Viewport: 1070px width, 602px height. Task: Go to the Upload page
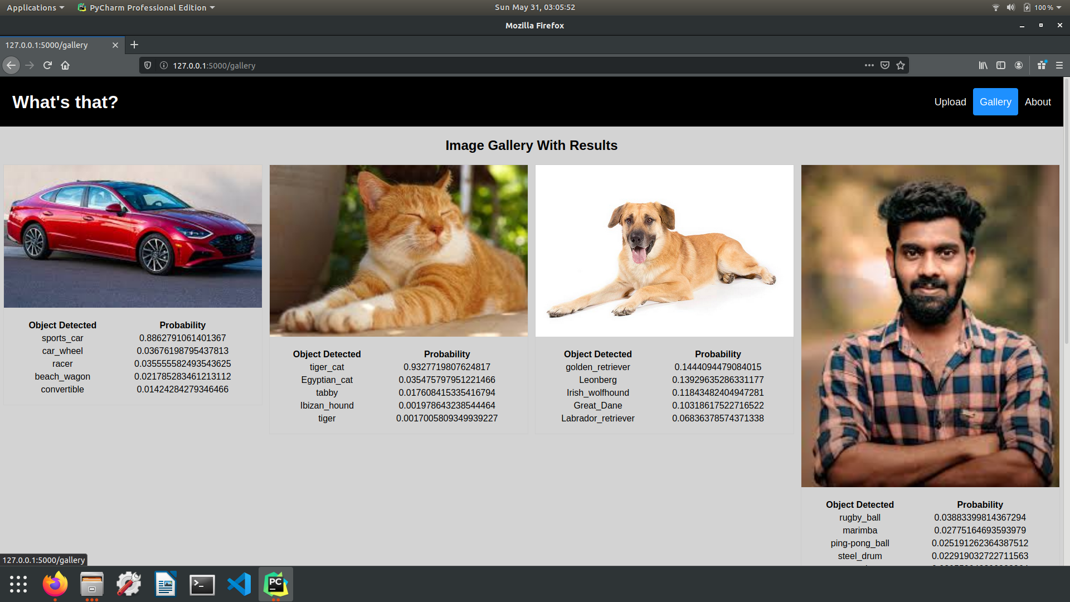(x=950, y=102)
